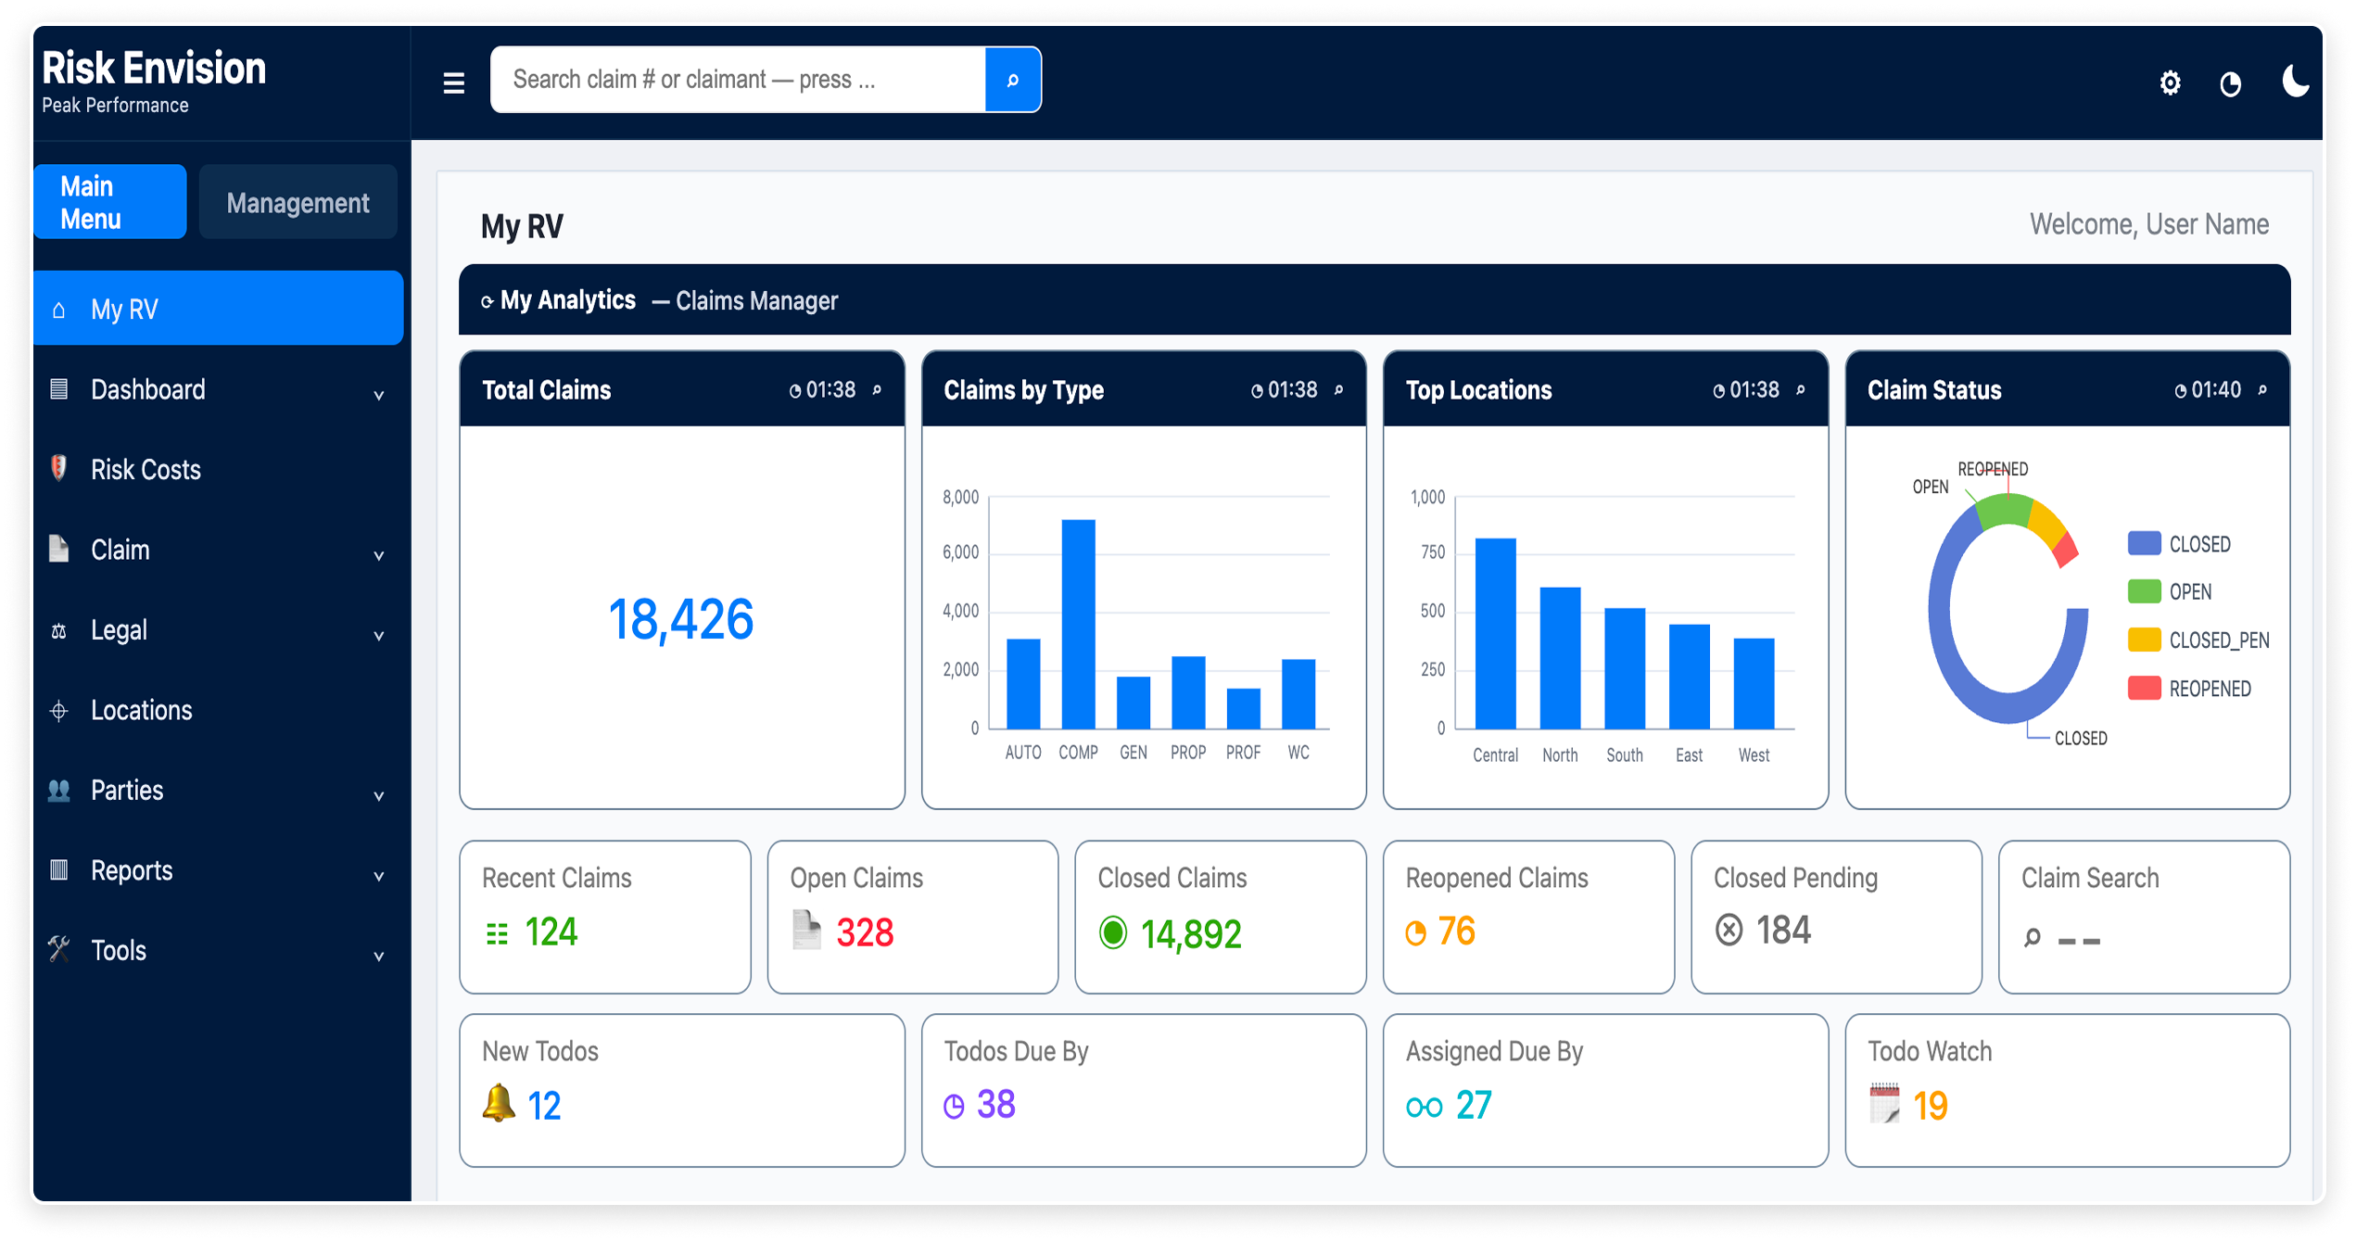Click the Risk Envision logo title
Viewport: 2356px width, 1242px height.
(154, 69)
